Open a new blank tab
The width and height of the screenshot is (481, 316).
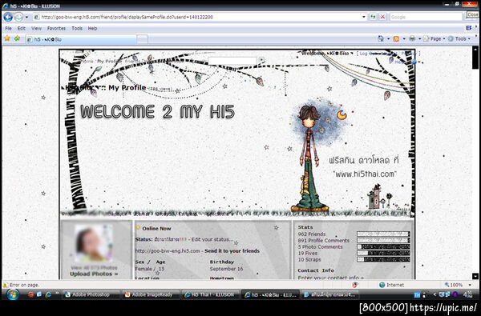(x=142, y=39)
